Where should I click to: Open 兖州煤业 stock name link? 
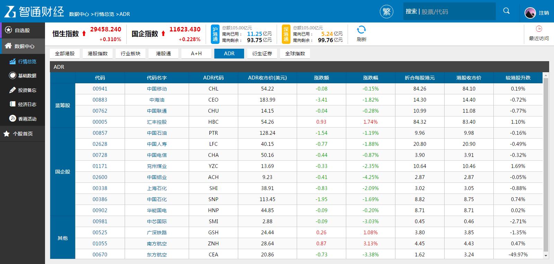click(157, 166)
